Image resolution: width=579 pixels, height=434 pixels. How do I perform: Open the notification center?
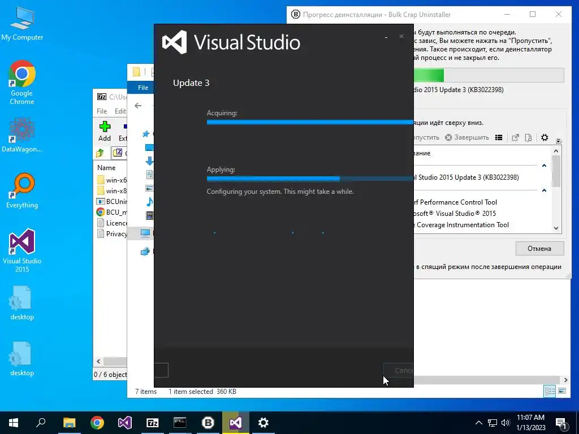(x=561, y=423)
